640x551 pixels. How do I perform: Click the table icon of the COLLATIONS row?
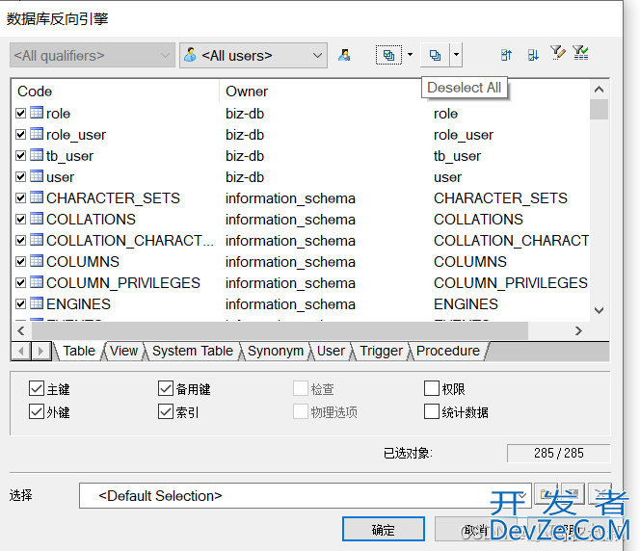click(37, 219)
